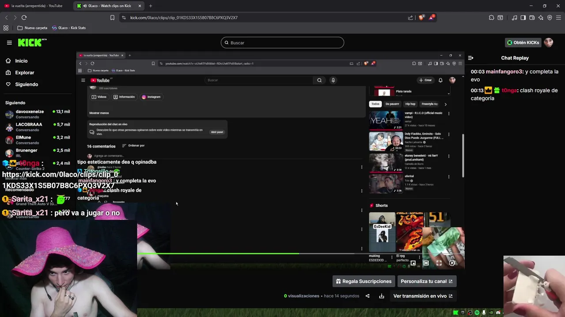Click the share page icon in address bar

point(411,18)
